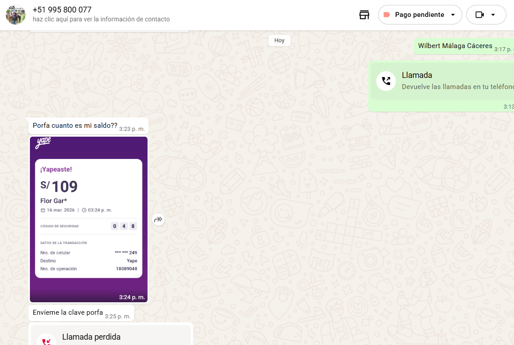Open the video call options arrow
Viewport: 514px width, 345px height.
(x=493, y=15)
